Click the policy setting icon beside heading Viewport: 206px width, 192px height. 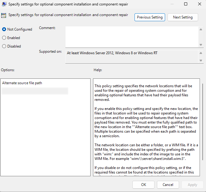click(4, 15)
